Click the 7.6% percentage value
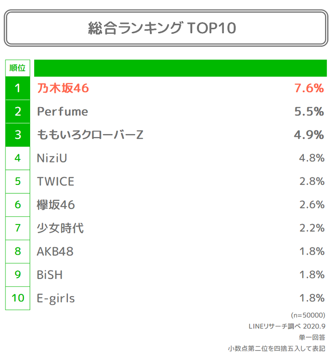Screen dimensions: 334x360 pos(309,89)
